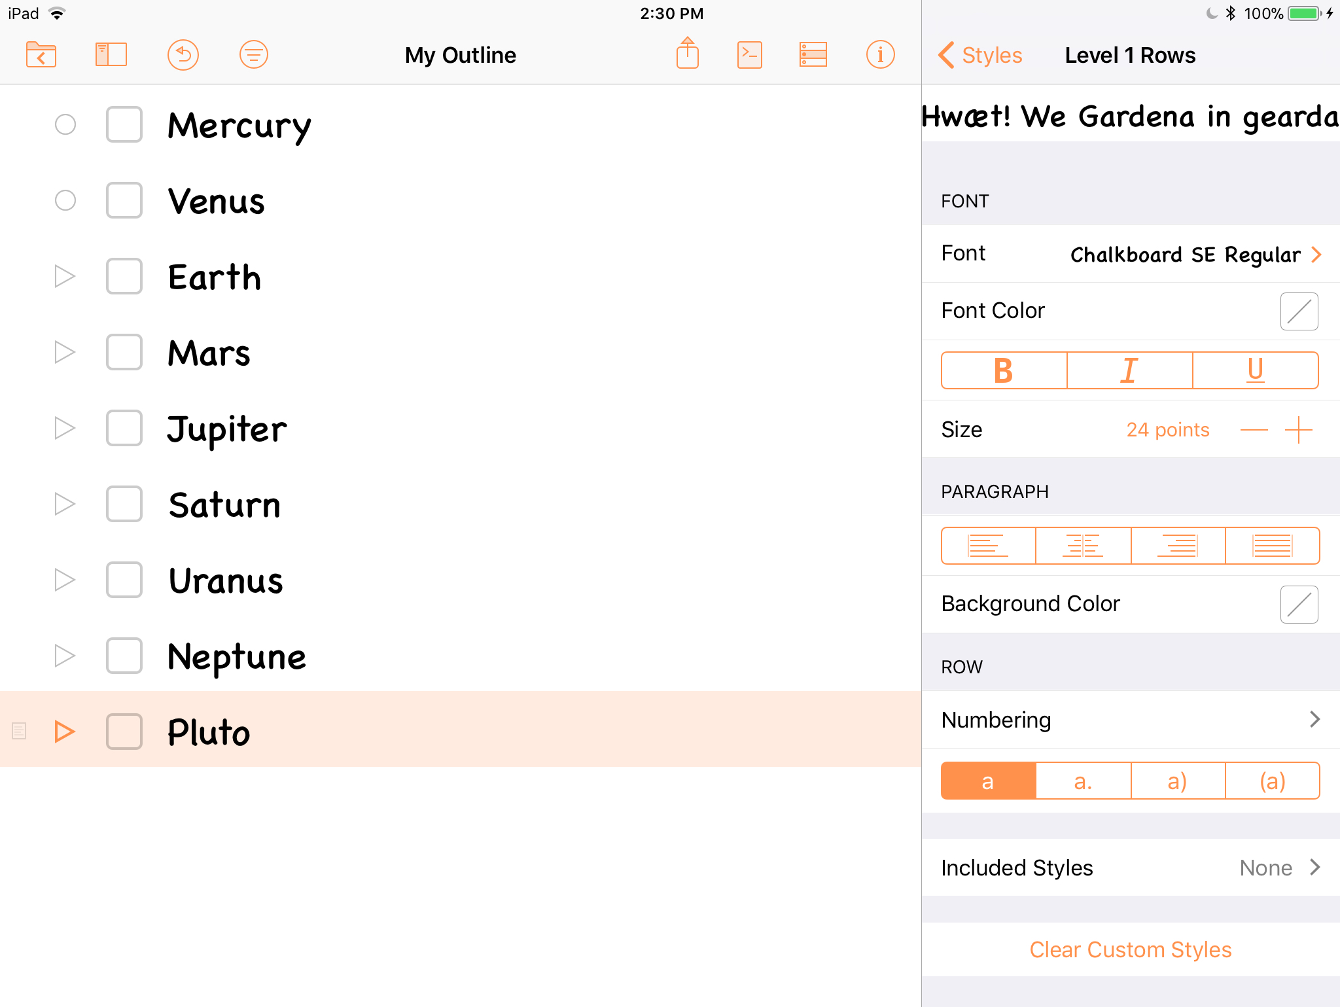The height and width of the screenshot is (1007, 1340).
Task: Choose center paragraph alignment
Action: (x=1083, y=546)
